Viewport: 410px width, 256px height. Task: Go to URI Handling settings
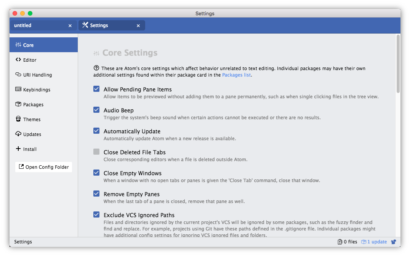click(44, 75)
